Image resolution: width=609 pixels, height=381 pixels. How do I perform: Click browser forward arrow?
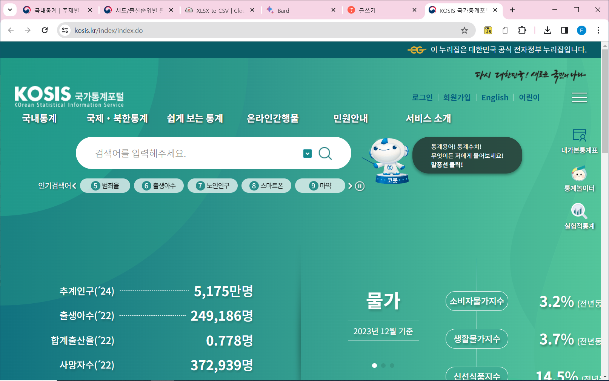point(28,30)
